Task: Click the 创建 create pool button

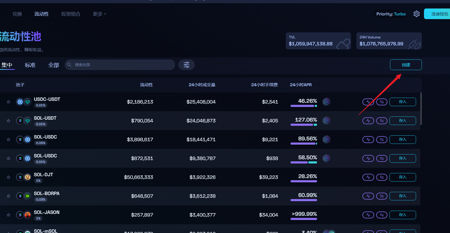Action: (406, 65)
